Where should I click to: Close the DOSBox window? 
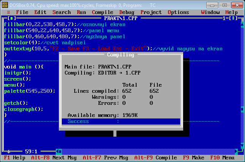pyautogui.click(x=237, y=5)
